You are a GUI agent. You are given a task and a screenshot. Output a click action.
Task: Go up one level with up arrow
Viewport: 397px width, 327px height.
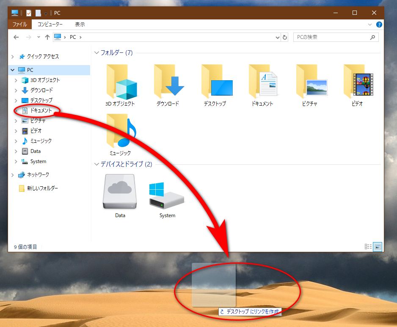point(47,37)
